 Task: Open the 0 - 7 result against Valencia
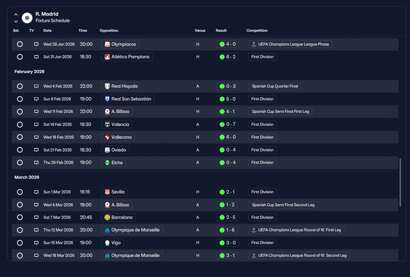(x=227, y=125)
